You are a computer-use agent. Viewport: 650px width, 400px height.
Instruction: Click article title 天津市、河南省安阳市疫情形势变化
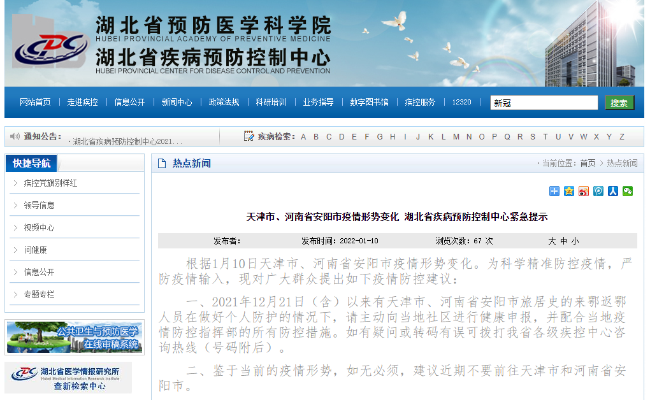(322, 217)
